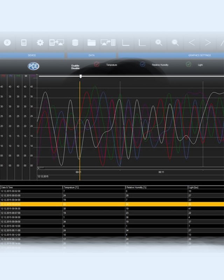Viewport: 224px width, 280px height.
Task: Zoom out with the minus magnifier
Action: (x=175, y=42)
